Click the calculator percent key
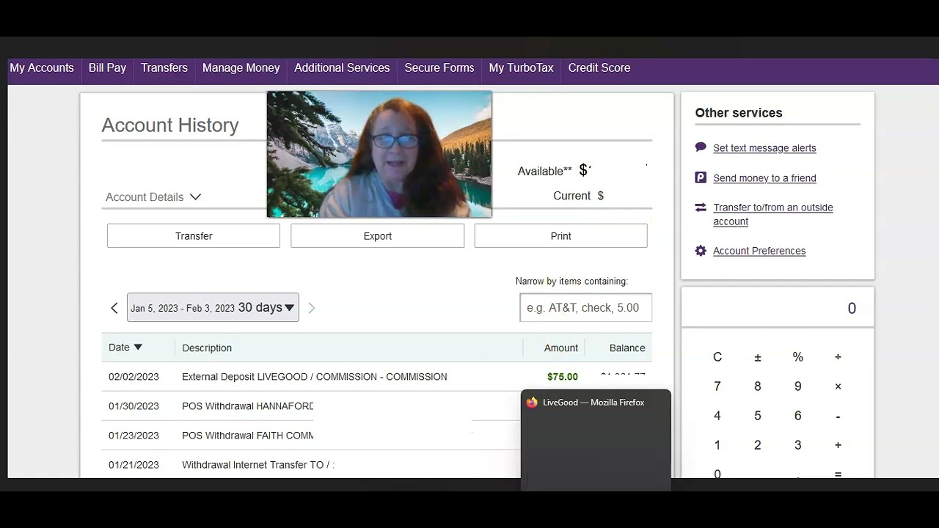939x528 pixels. [798, 357]
